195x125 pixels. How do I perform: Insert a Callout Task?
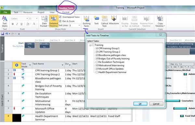[104, 21]
